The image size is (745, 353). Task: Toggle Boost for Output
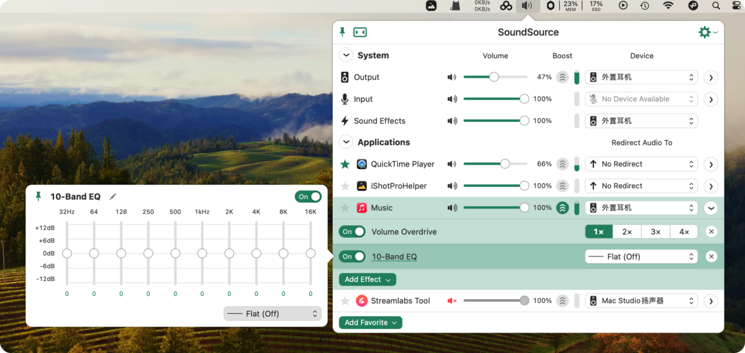pyautogui.click(x=562, y=77)
